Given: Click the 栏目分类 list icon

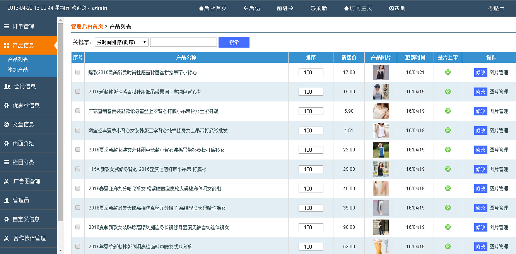Looking at the screenshot, I should point(6,162).
